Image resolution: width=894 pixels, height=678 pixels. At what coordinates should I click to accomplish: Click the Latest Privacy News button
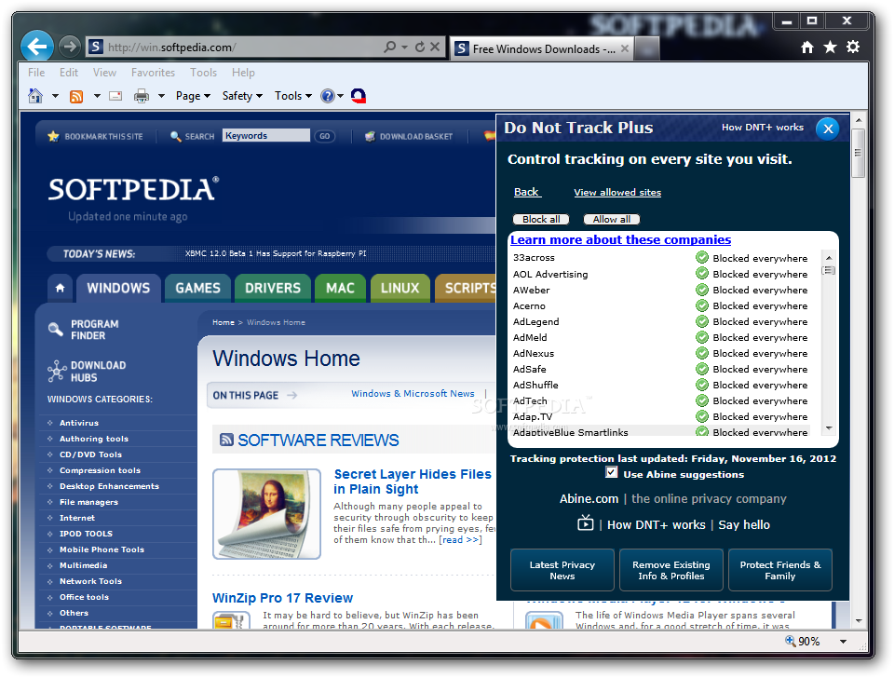click(x=562, y=570)
